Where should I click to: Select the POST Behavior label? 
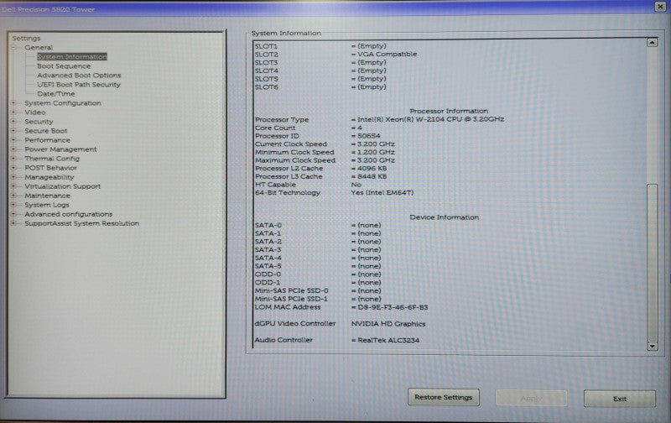click(x=51, y=168)
